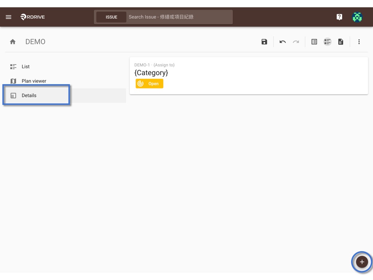Select List in the sidebar
This screenshot has width=373, height=280.
pos(66,67)
